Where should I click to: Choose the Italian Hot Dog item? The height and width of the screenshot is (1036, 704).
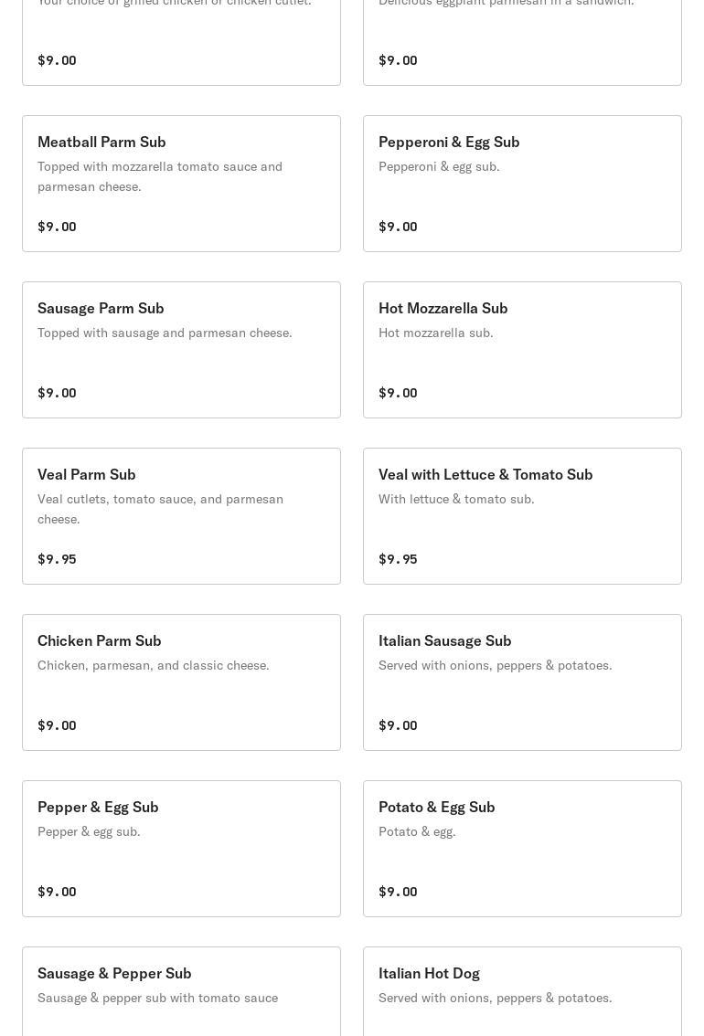coord(522,992)
